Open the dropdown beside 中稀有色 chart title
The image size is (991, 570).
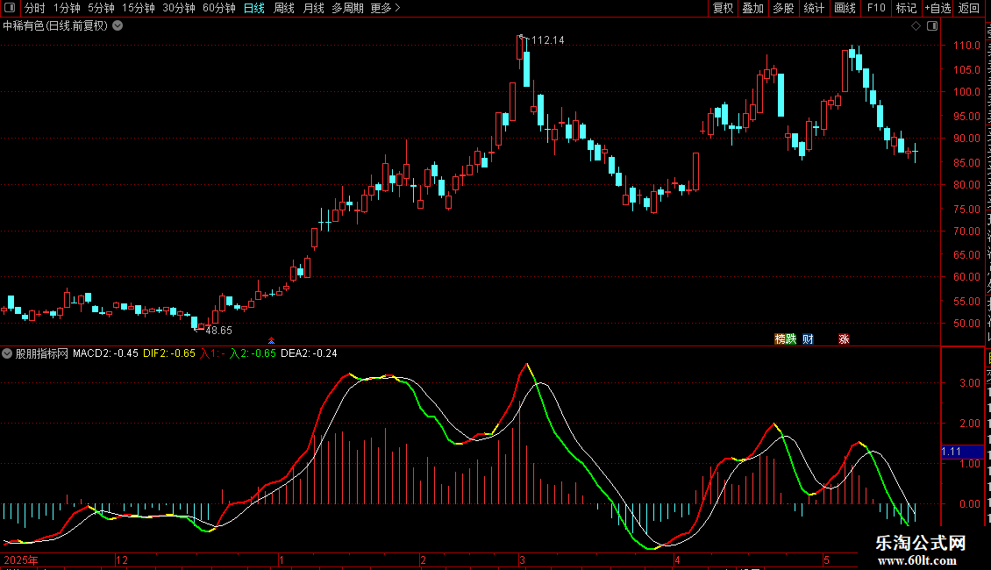click(x=118, y=26)
